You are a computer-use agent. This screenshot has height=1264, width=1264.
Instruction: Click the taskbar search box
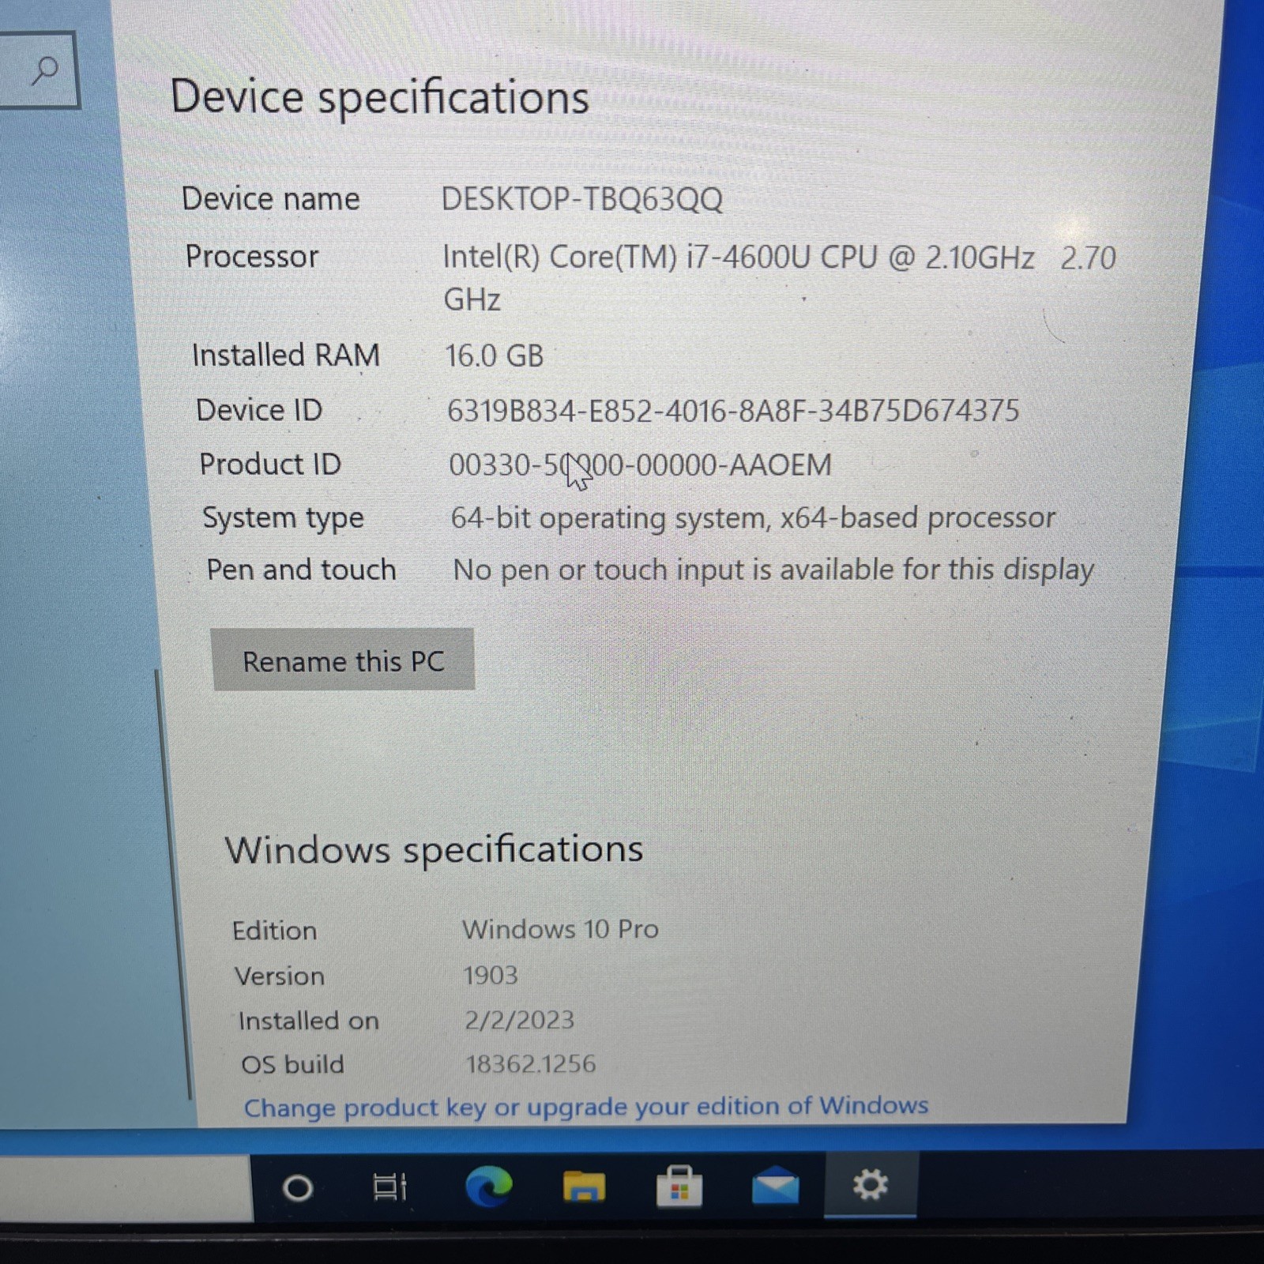click(x=125, y=1189)
